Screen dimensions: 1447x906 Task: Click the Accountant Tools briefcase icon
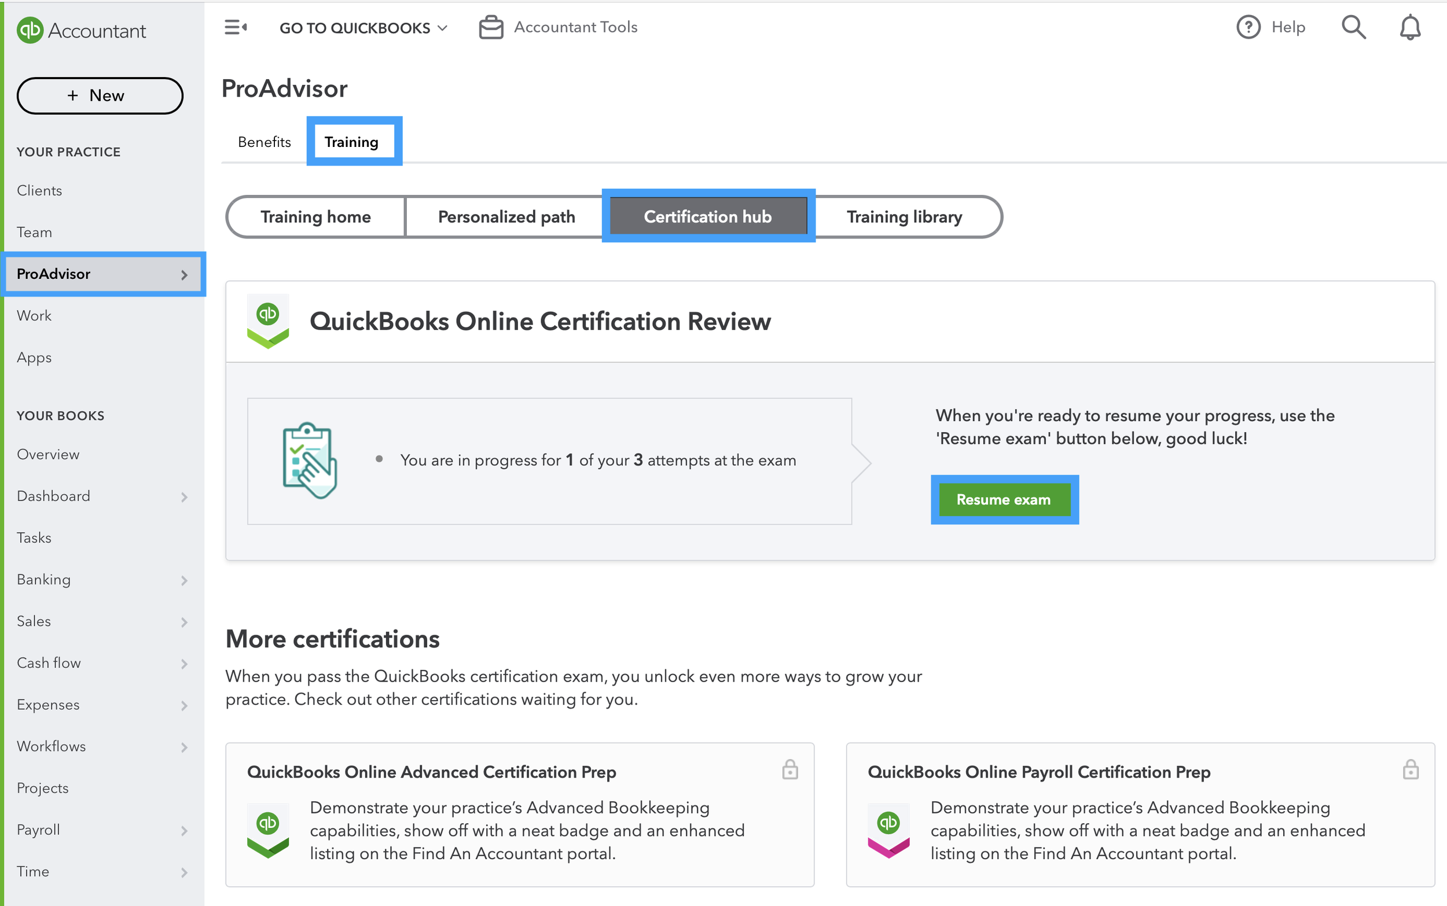(491, 28)
